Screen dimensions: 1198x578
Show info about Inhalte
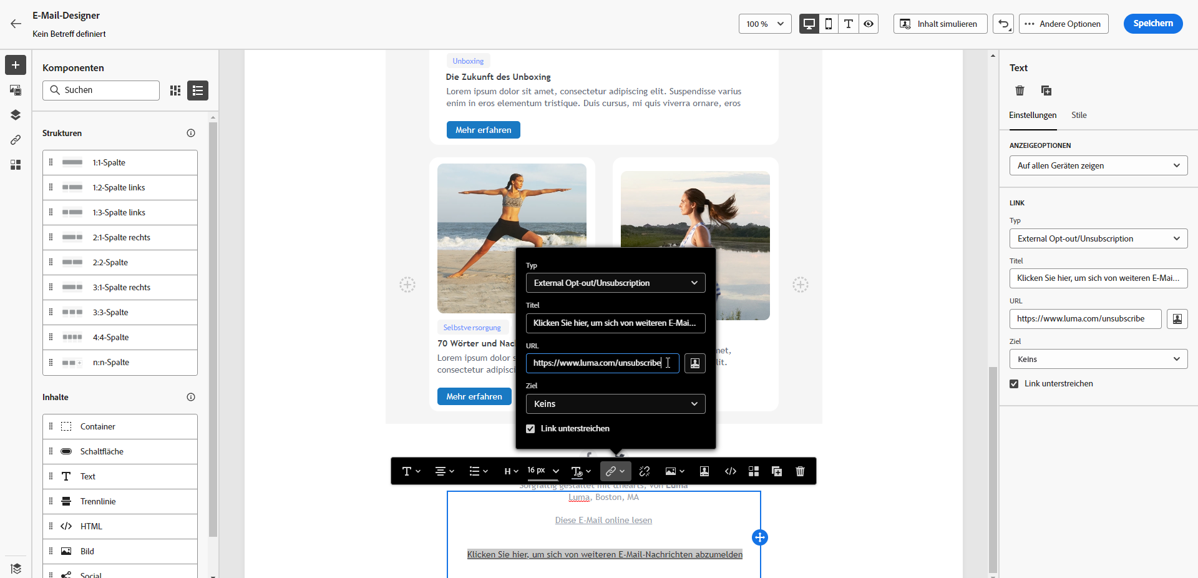click(191, 397)
